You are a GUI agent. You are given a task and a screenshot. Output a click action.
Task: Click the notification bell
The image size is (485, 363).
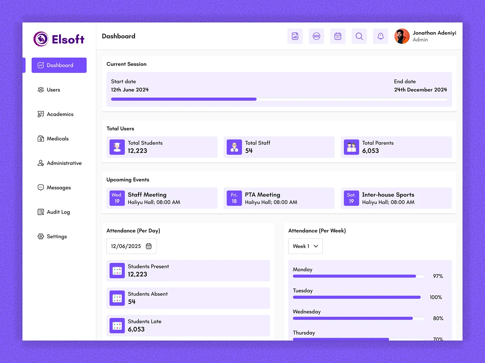pyautogui.click(x=381, y=36)
